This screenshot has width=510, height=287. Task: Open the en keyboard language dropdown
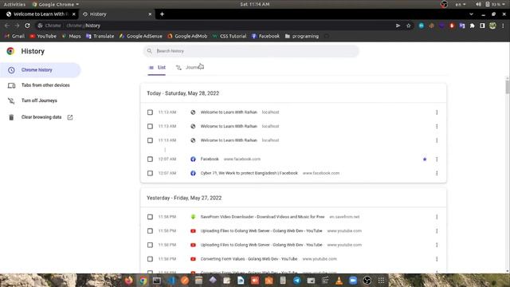click(x=461, y=4)
